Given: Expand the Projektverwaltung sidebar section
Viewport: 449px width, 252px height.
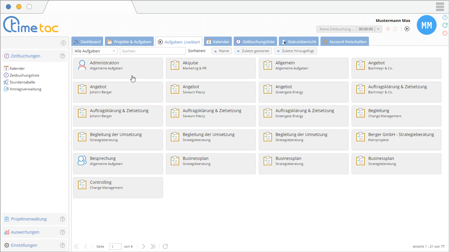Looking at the screenshot, I should pyautogui.click(x=29, y=219).
